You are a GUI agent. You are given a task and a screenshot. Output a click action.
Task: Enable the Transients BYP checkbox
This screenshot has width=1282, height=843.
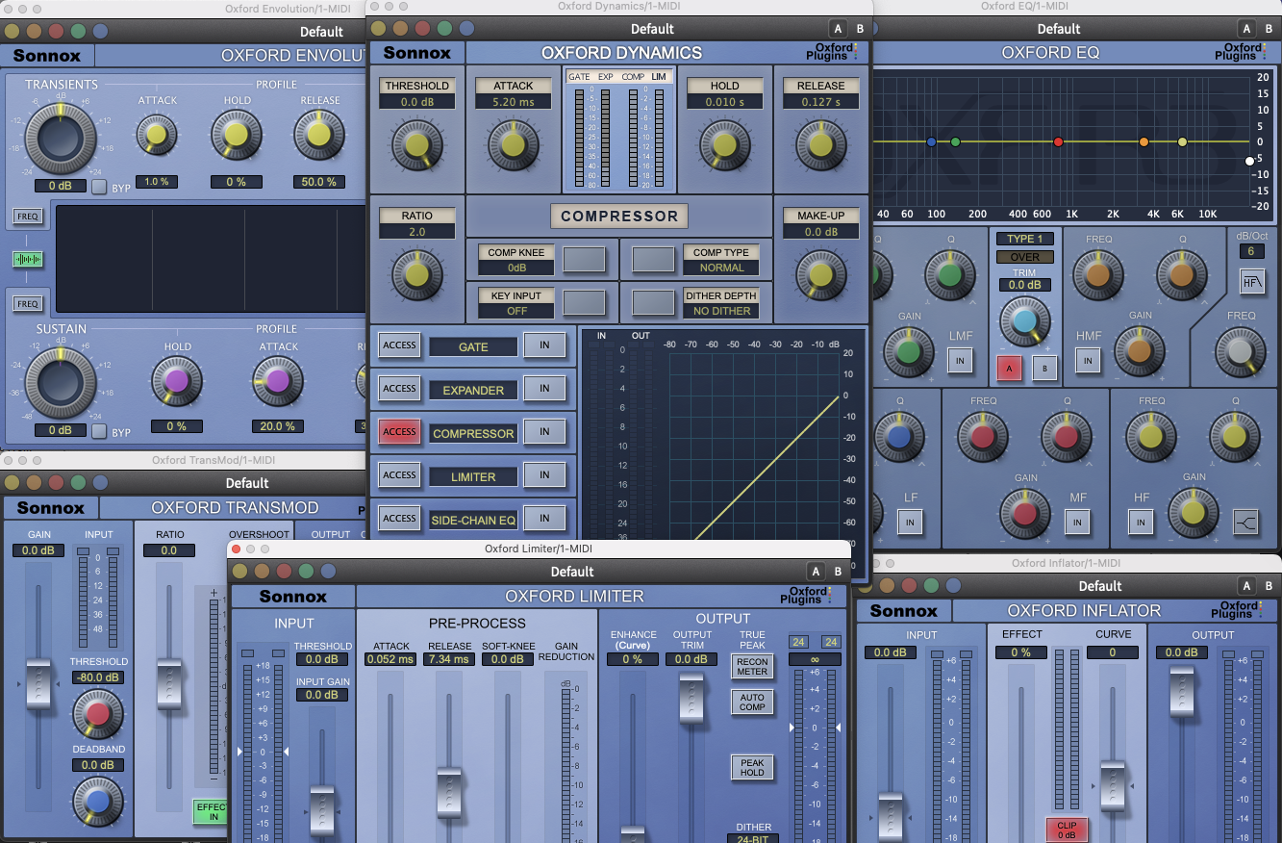coord(99,187)
